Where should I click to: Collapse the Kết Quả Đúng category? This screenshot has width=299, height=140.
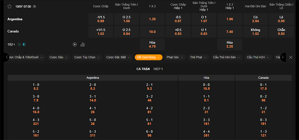(x=148, y=57)
